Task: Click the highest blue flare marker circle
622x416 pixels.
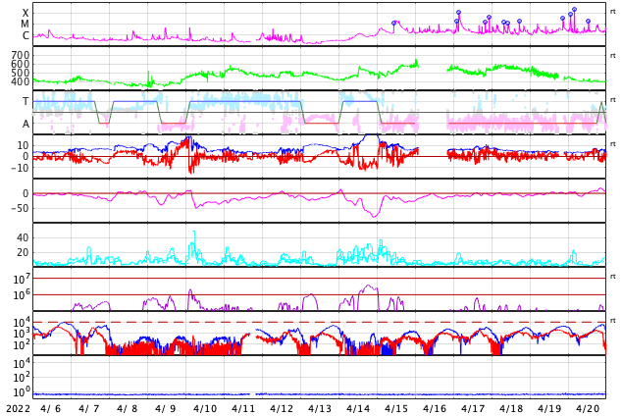Action: pyautogui.click(x=574, y=9)
